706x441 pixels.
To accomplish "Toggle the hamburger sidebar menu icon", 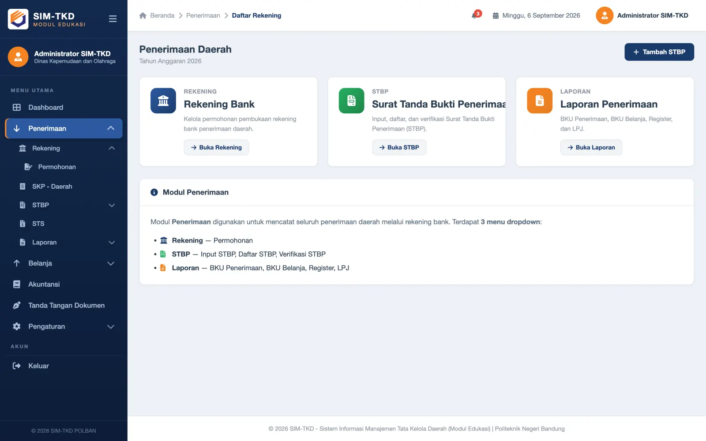I will click(x=113, y=19).
